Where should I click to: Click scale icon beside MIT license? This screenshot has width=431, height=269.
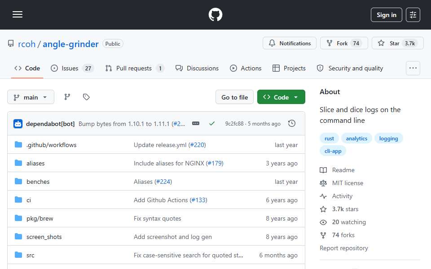[323, 183]
